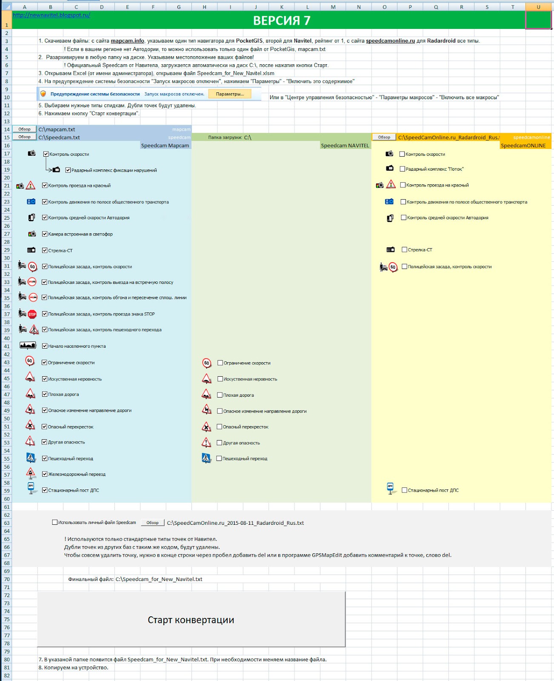Toggle Mapcam "Контроль проезда на красный" checkbox
The height and width of the screenshot is (681, 554).
click(x=45, y=186)
